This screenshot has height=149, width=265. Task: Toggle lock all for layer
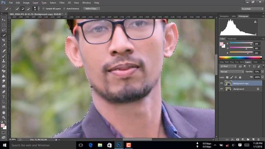point(240,77)
